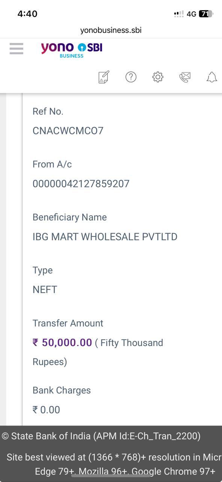Select the From A/c number 00000042127859207
Viewport: 222px width, 482px height.
(x=81, y=184)
